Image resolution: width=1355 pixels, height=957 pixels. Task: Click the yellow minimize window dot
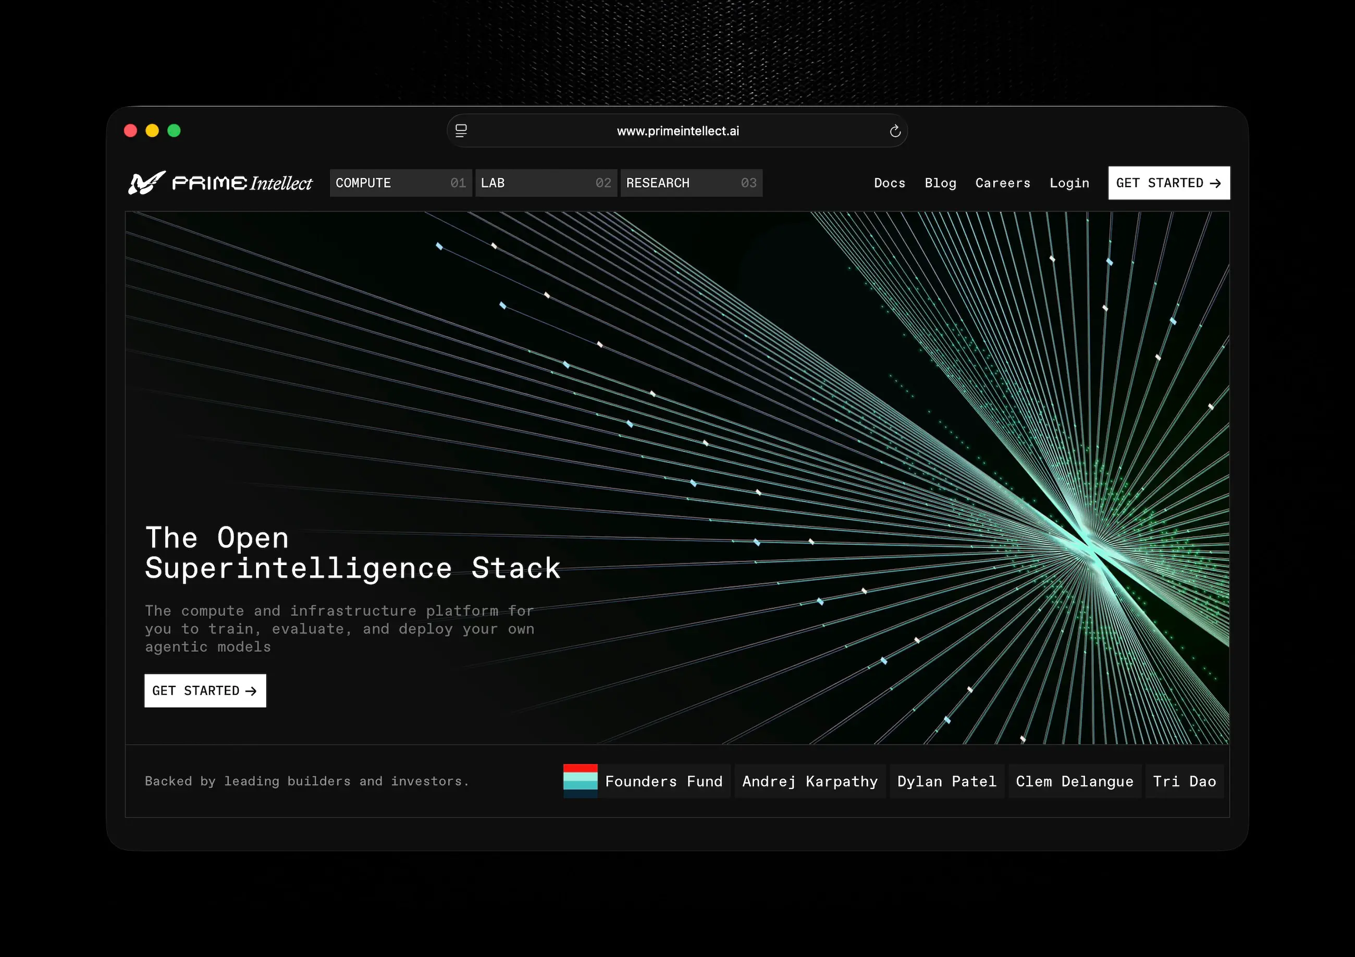point(152,130)
